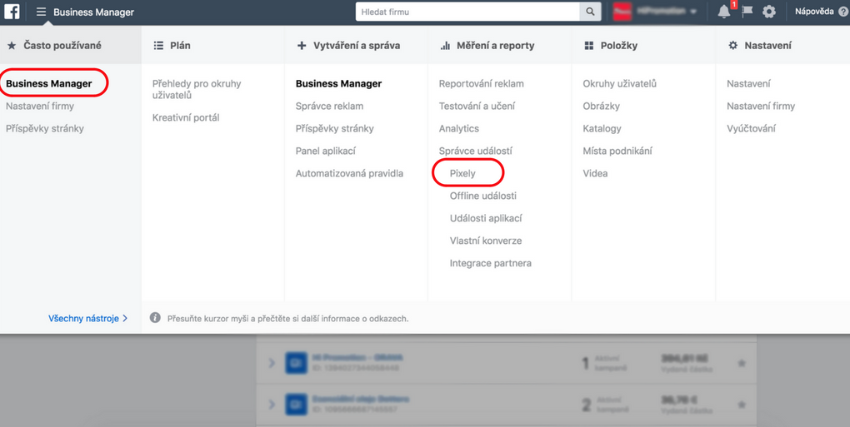Image resolution: width=850 pixels, height=427 pixels.
Task: Expand the second ad account row
Action: click(x=272, y=405)
